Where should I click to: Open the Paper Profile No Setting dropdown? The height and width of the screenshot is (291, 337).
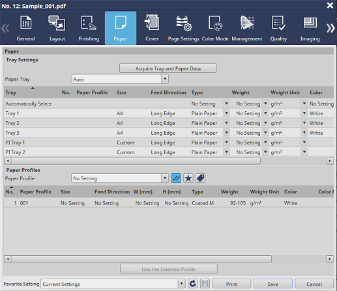(165, 178)
